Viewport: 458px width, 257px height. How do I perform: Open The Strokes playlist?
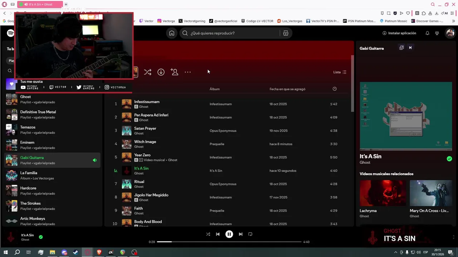(x=53, y=206)
